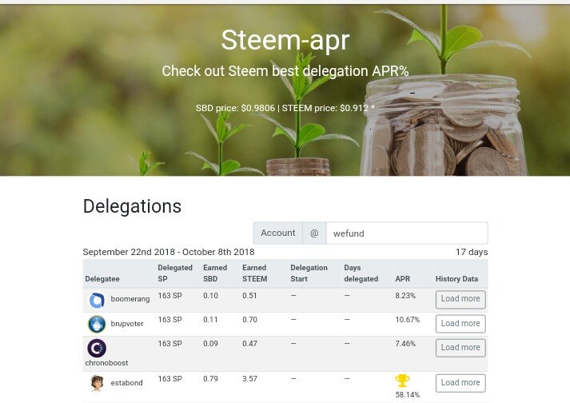Screen dimensions: 570x403
Task: Load more history for boomerang
Action: click(x=460, y=299)
